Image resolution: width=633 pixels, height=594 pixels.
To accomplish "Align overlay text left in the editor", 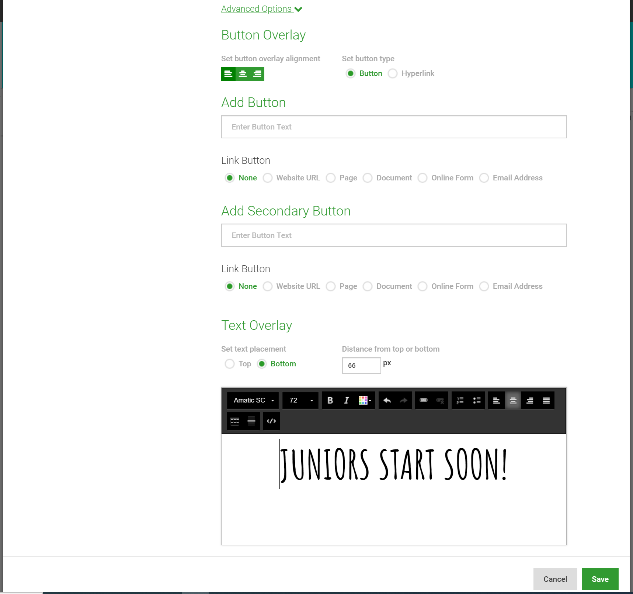I will coord(496,400).
